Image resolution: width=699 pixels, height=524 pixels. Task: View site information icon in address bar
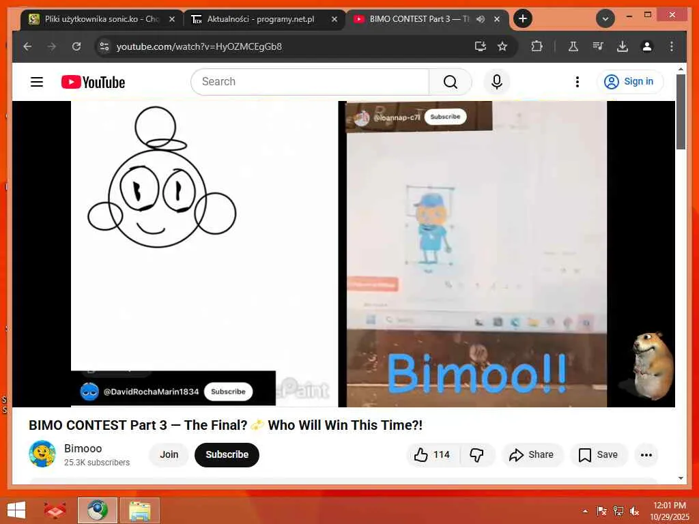(x=104, y=46)
